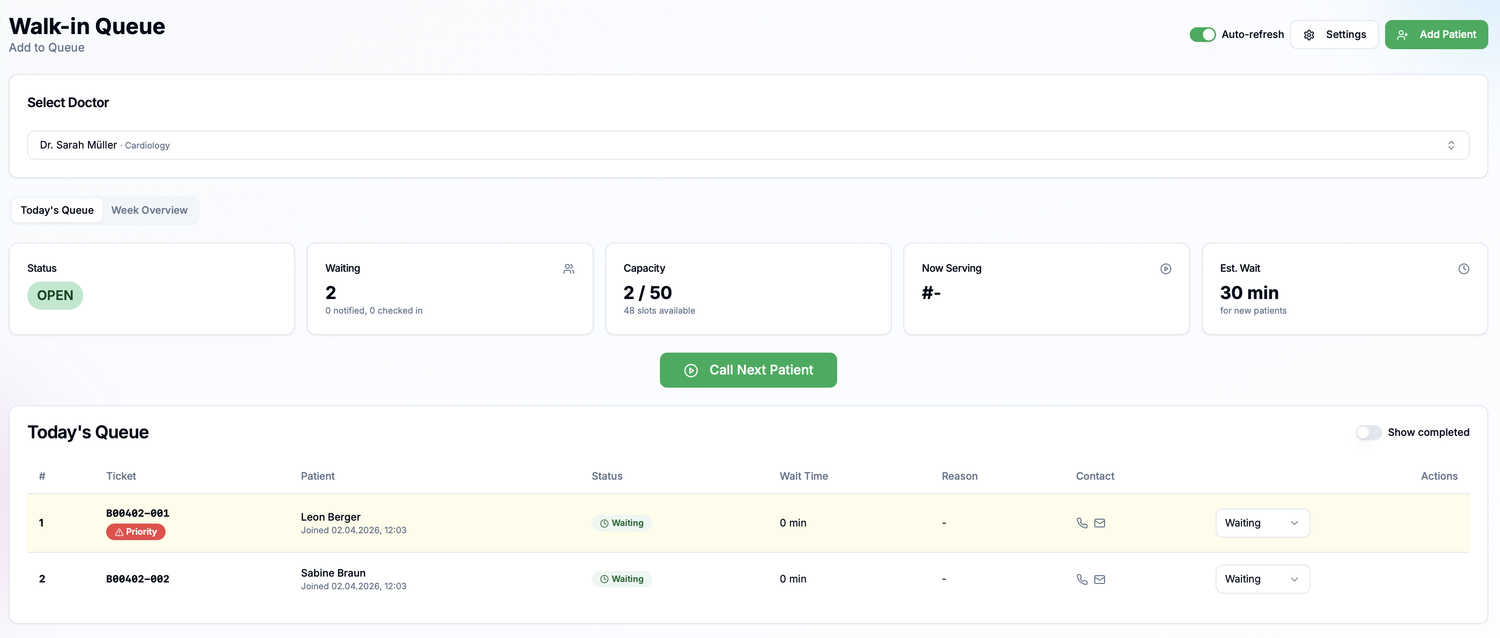Open the Select Doctor dropdown
Image resolution: width=1500 pixels, height=638 pixels.
click(748, 145)
